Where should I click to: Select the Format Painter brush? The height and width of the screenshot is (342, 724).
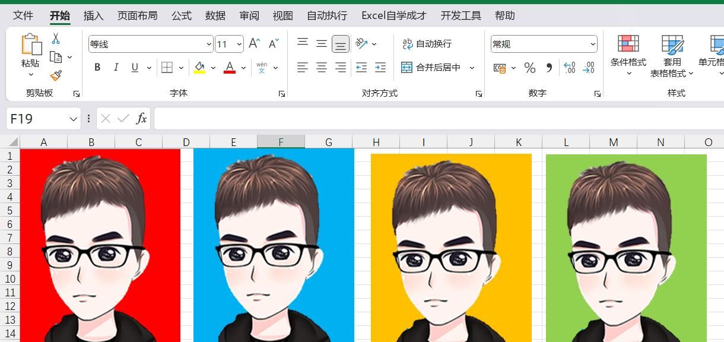(56, 75)
